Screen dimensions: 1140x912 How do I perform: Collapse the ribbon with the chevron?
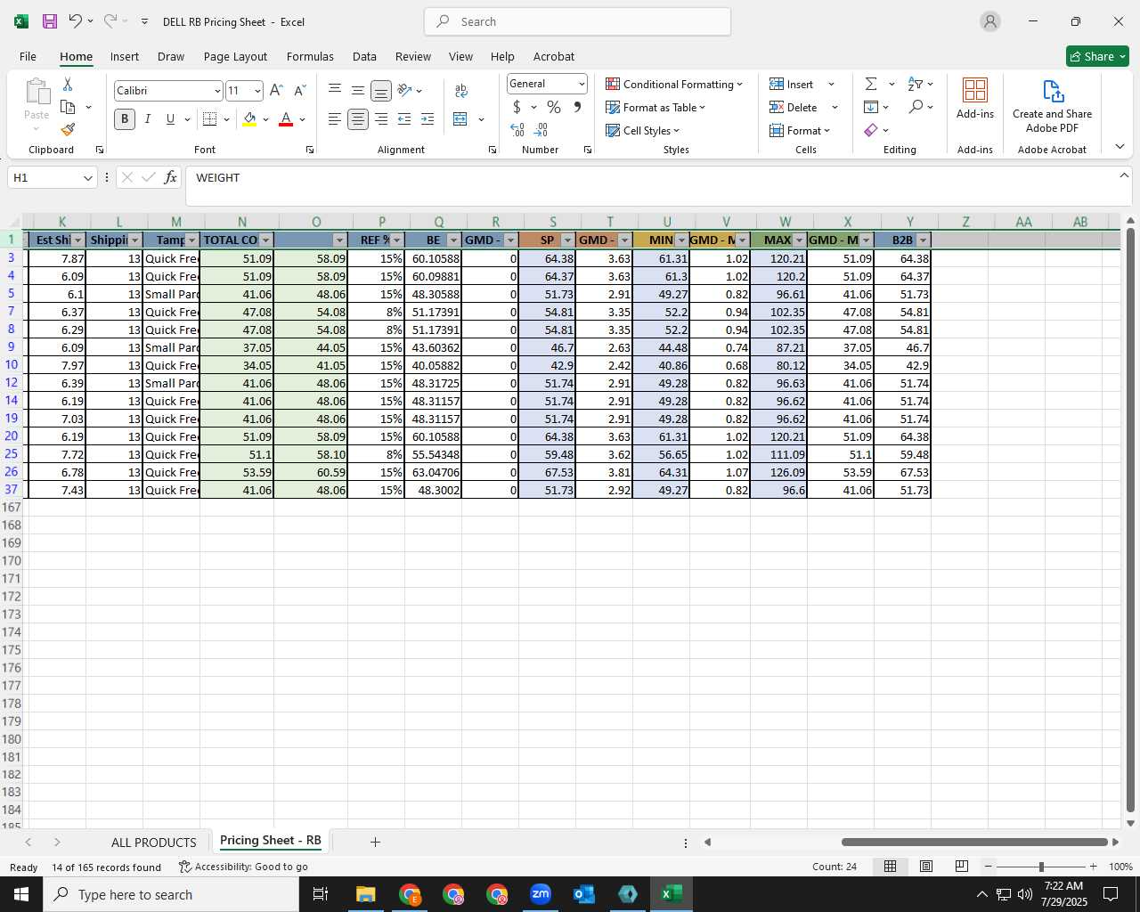(1120, 147)
